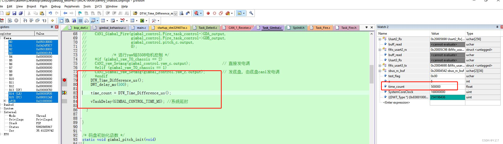This screenshot has width=503, height=144.
Task: Open the Debug menu
Action: point(56,6)
